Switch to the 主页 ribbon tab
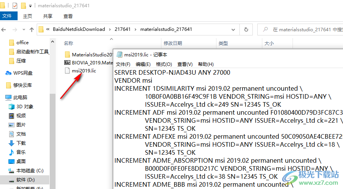This screenshot has height=189, width=343. point(28,16)
